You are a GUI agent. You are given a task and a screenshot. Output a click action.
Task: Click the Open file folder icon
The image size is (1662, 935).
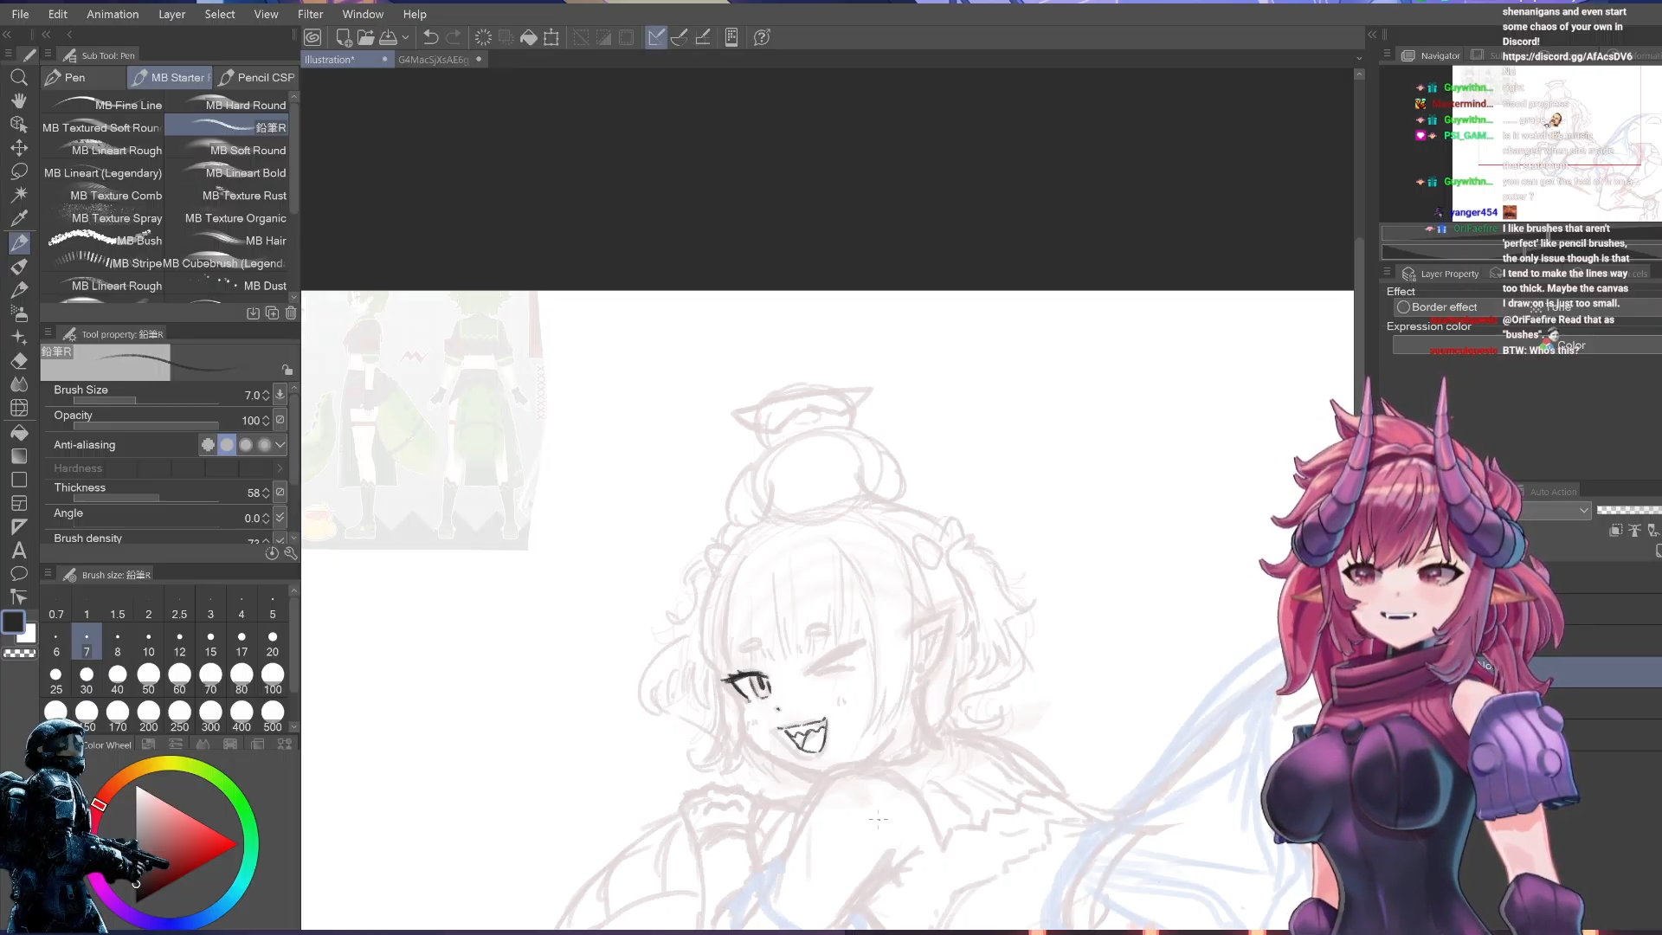(x=365, y=37)
